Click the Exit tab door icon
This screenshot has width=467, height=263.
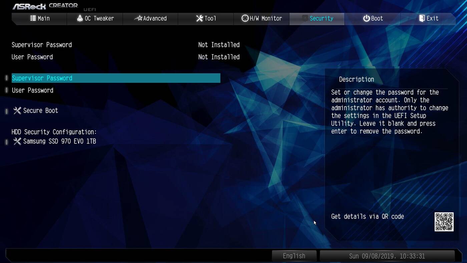422,18
